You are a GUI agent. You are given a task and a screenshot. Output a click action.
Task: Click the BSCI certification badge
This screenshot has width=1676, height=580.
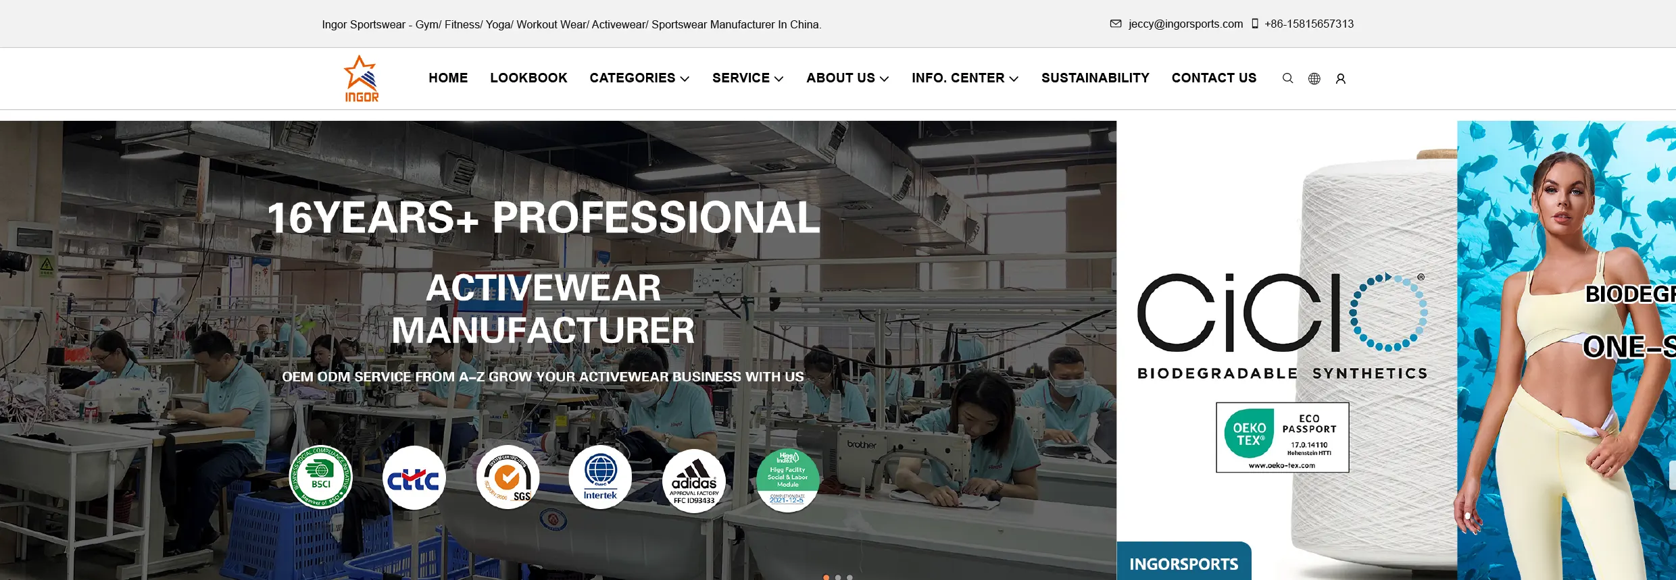click(x=321, y=477)
